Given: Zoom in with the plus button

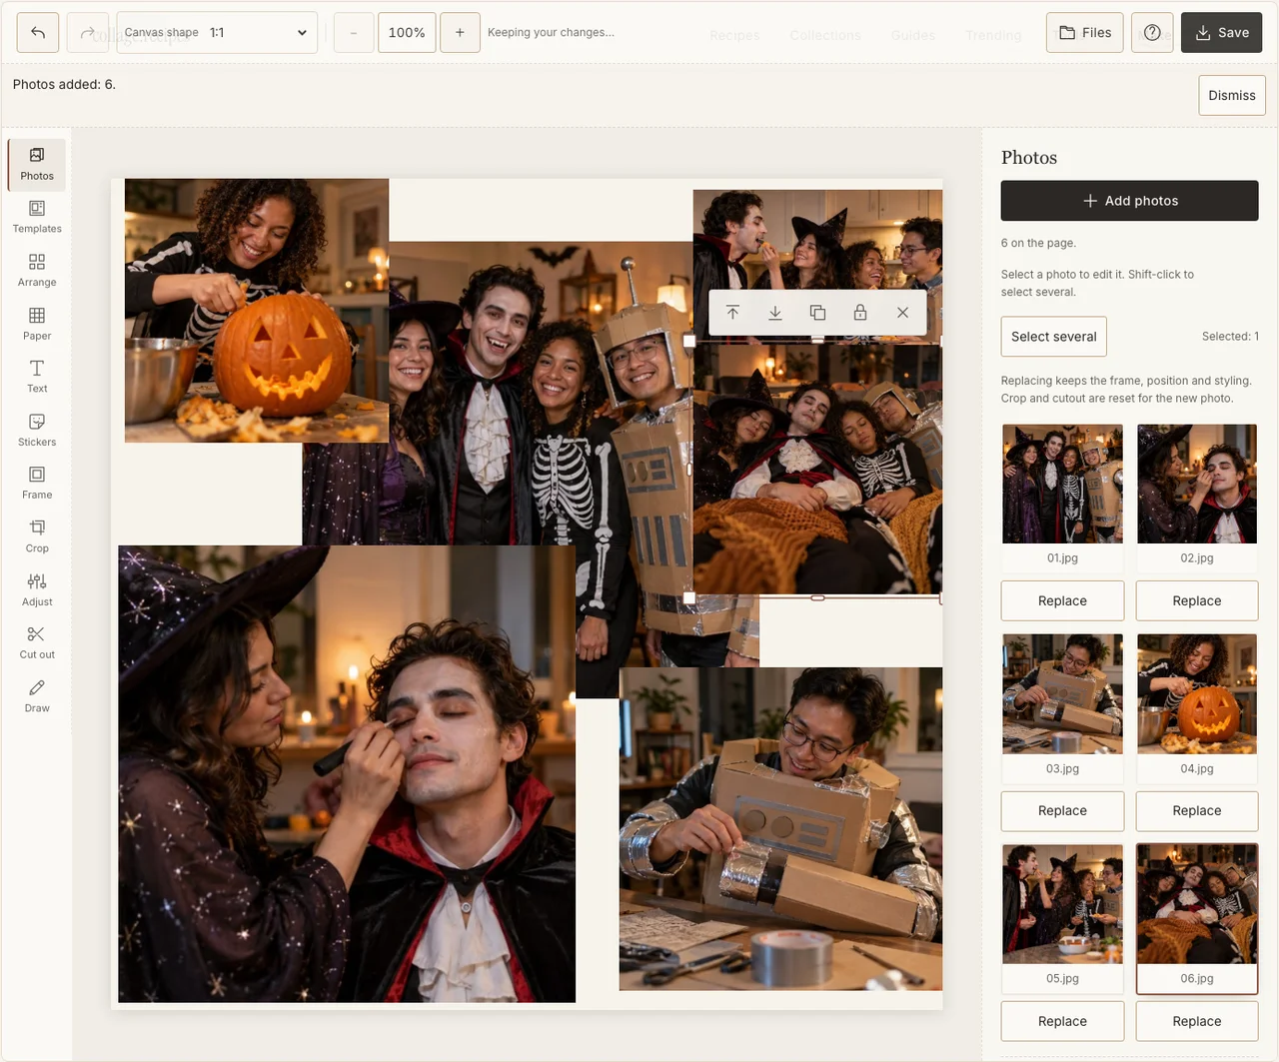Looking at the screenshot, I should pos(460,33).
